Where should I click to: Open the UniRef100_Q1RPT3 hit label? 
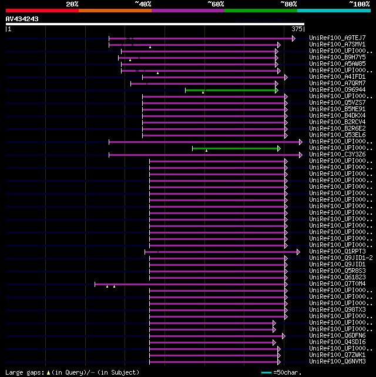(337, 252)
